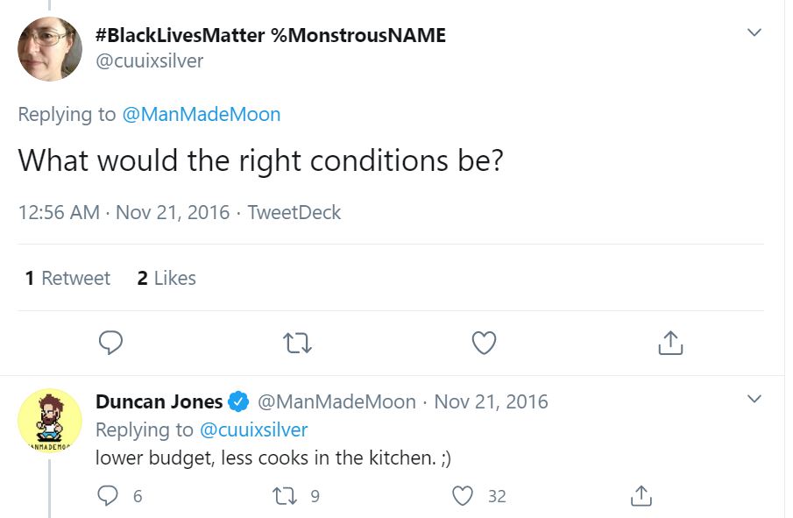Open cuuixsilver's profile picture

click(x=50, y=49)
